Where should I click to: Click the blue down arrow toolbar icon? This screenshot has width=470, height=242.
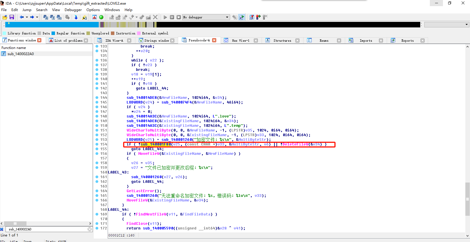(76, 17)
